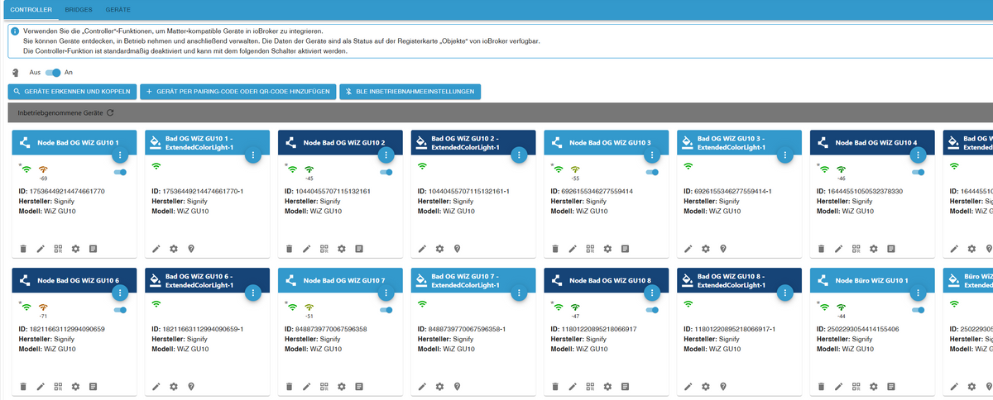The height and width of the screenshot is (400, 993).
Task: Switch to the Geräte tab
Action: [118, 9]
